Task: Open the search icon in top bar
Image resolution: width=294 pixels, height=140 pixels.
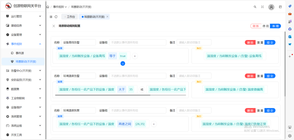Action: pyautogui.click(x=255, y=7)
